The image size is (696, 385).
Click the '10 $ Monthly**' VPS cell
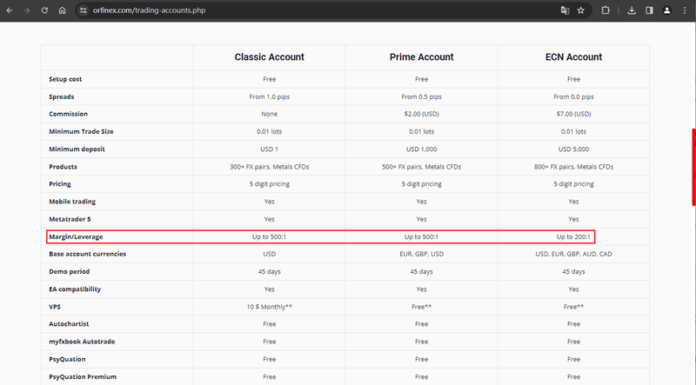[270, 307]
